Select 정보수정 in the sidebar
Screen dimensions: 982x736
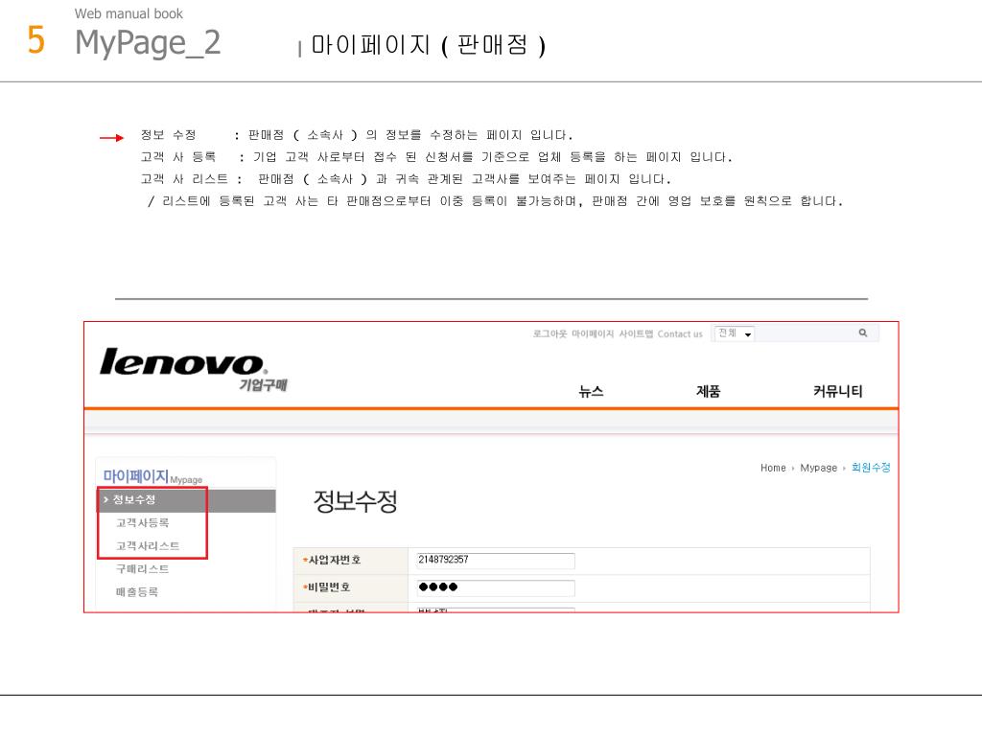tap(187, 500)
